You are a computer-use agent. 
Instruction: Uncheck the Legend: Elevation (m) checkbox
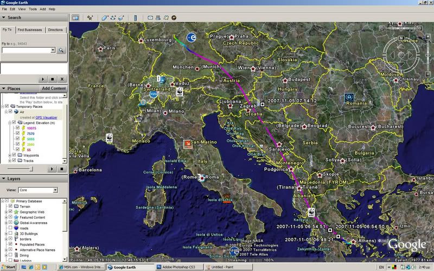[x=14, y=122]
